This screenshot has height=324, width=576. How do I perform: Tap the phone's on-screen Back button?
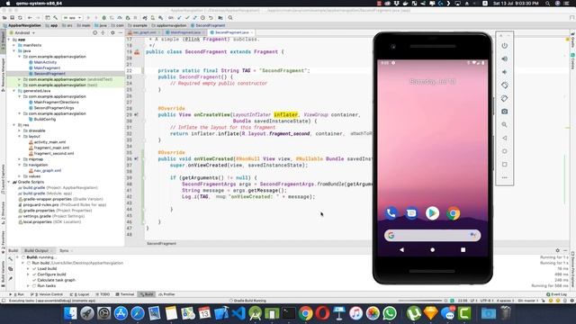coord(401,250)
